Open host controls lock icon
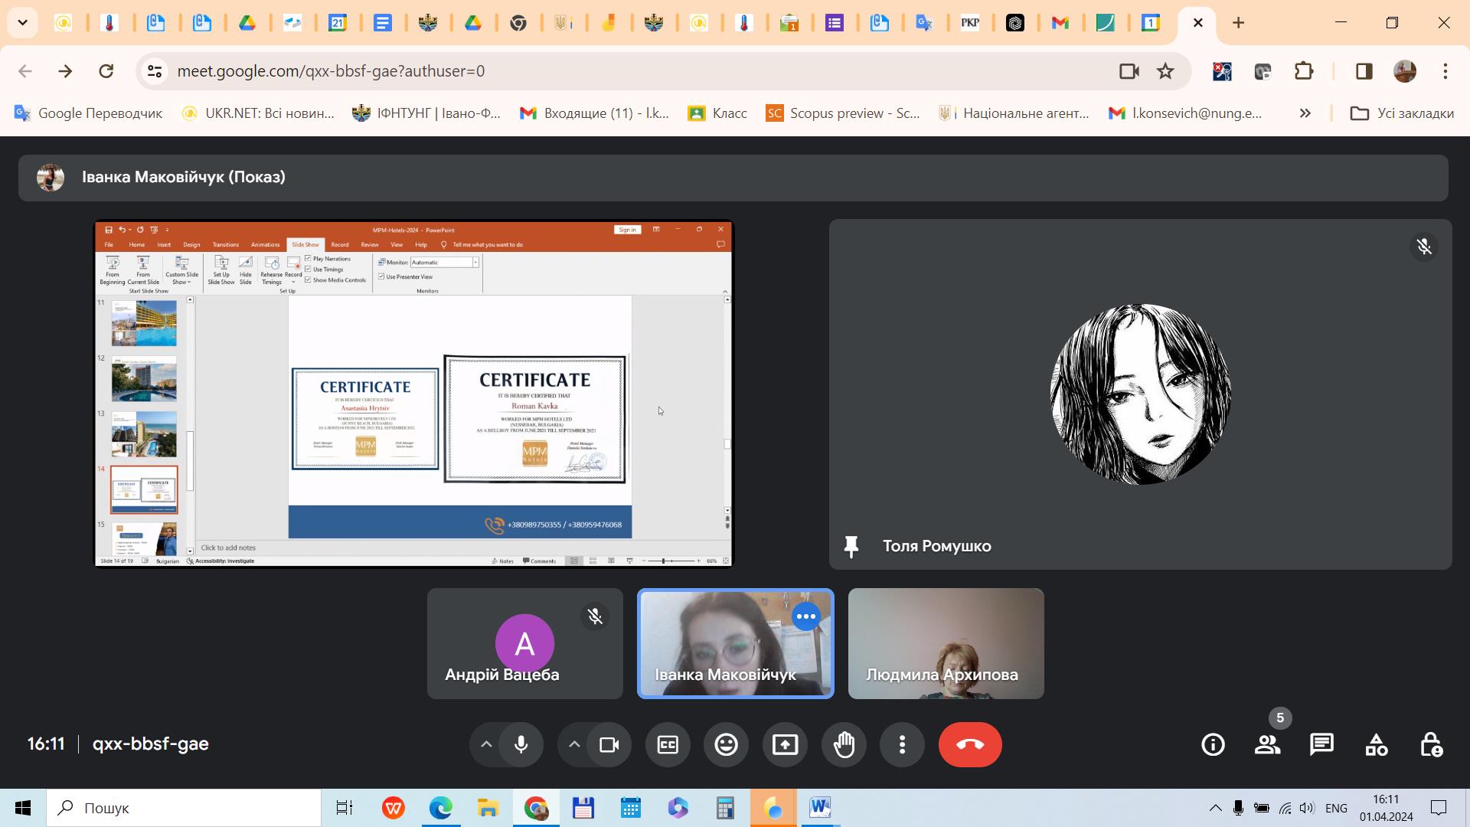The height and width of the screenshot is (827, 1470). [1430, 744]
